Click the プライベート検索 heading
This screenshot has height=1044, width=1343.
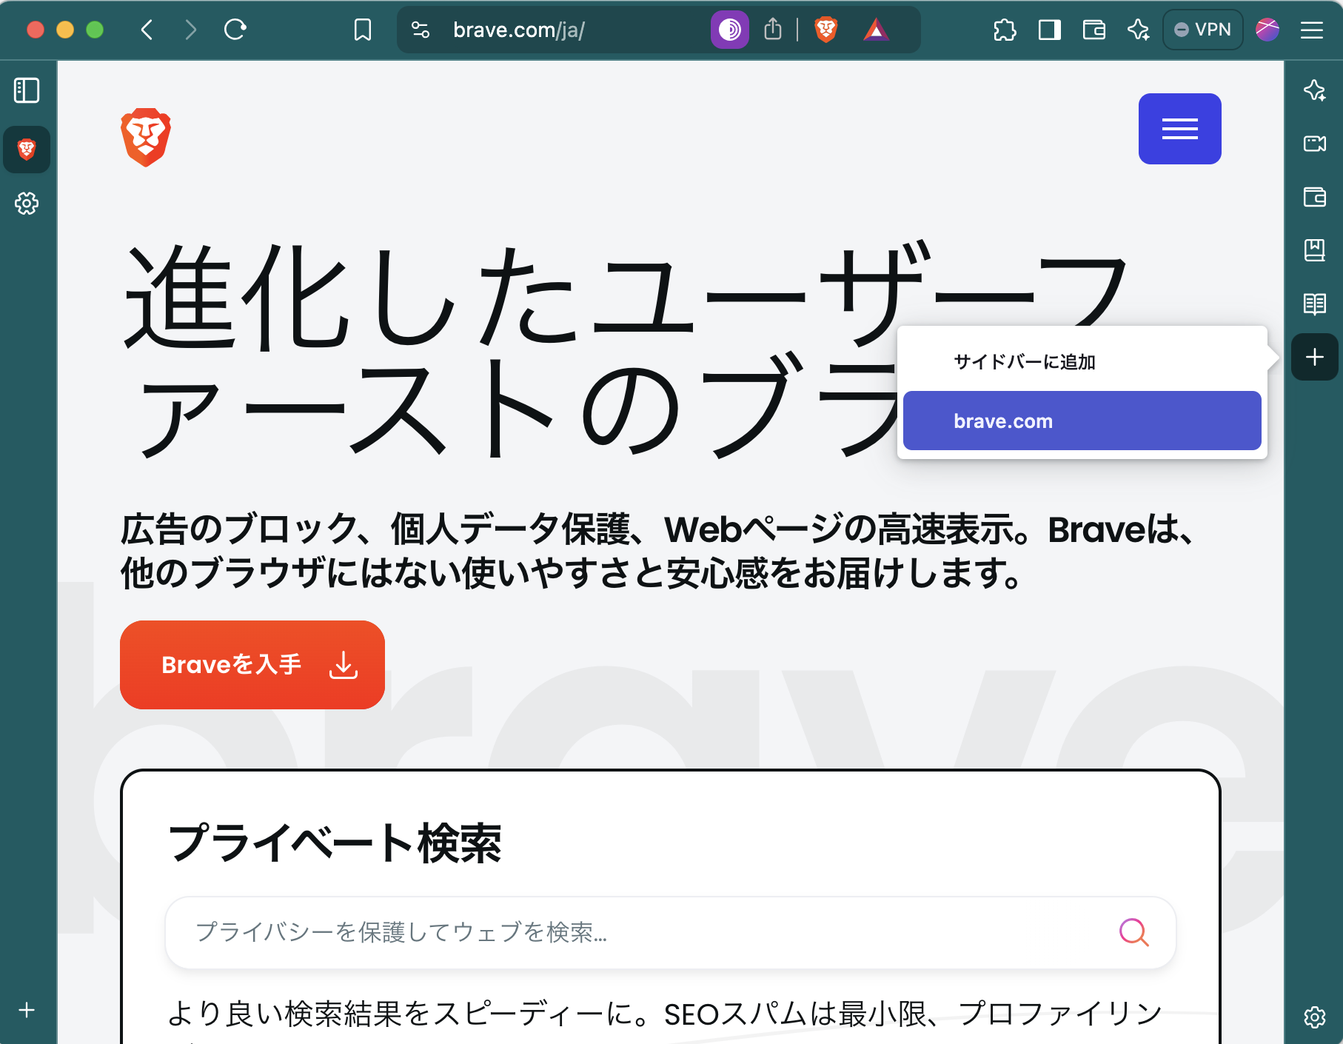(335, 843)
